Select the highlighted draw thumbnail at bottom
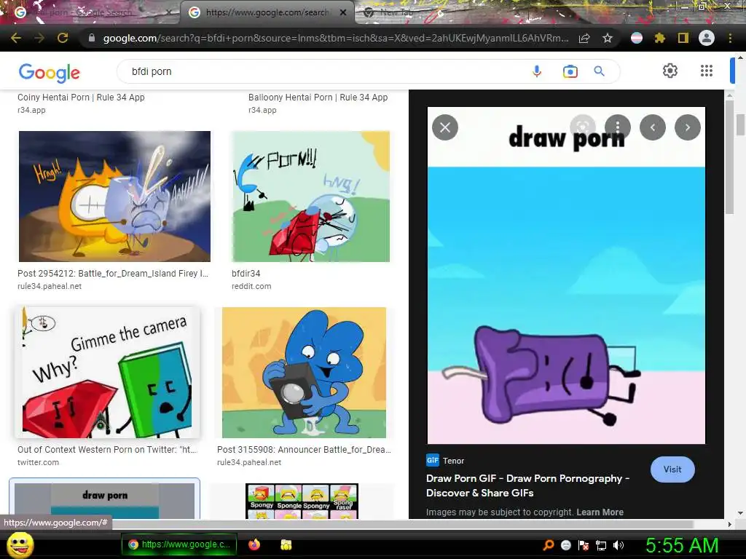 [x=105, y=501]
